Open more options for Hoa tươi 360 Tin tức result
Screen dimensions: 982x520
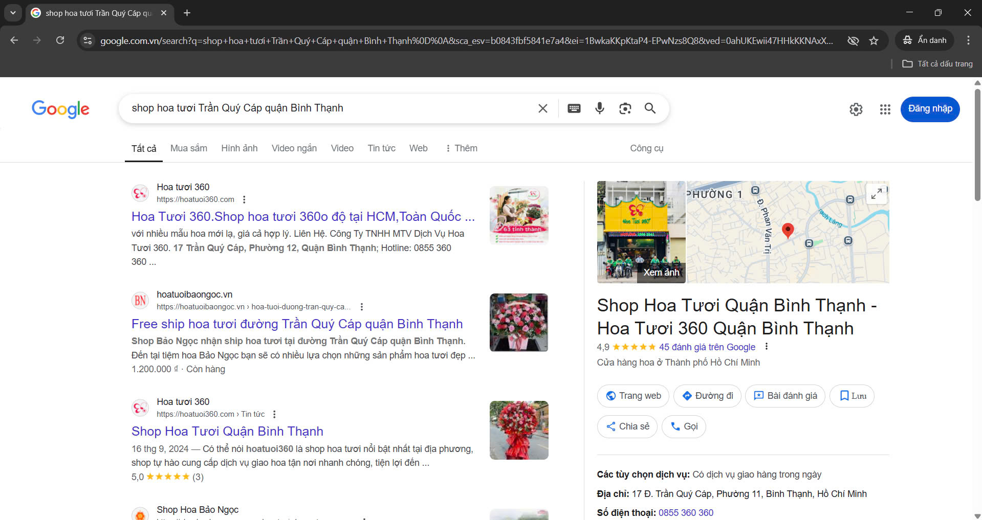tap(274, 414)
